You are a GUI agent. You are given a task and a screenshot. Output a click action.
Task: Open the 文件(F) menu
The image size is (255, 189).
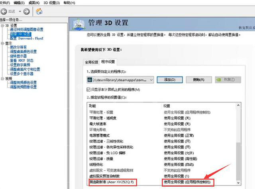coord(5,3)
